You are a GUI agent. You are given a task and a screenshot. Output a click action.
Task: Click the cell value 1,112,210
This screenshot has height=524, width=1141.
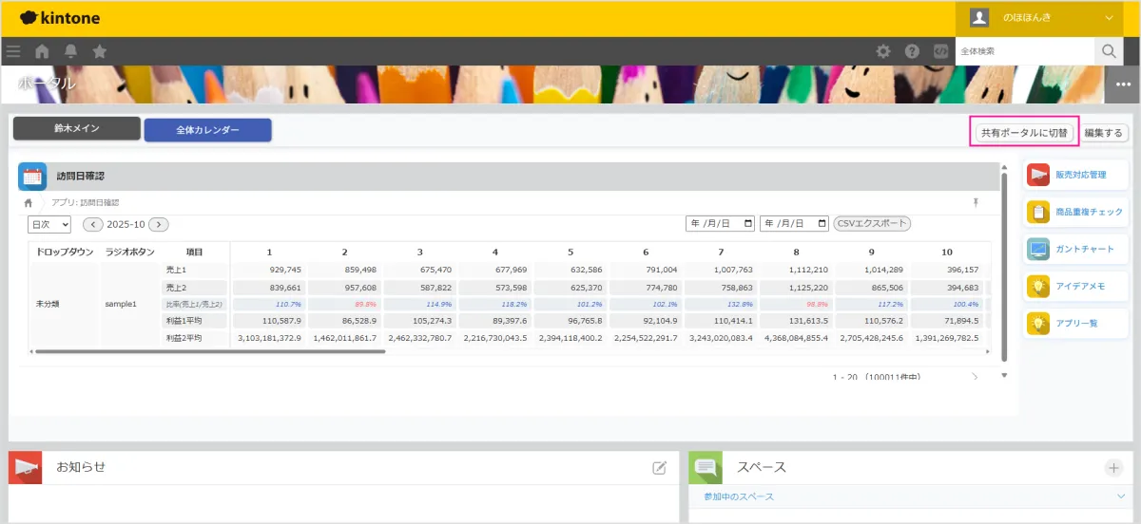pyautogui.click(x=808, y=271)
